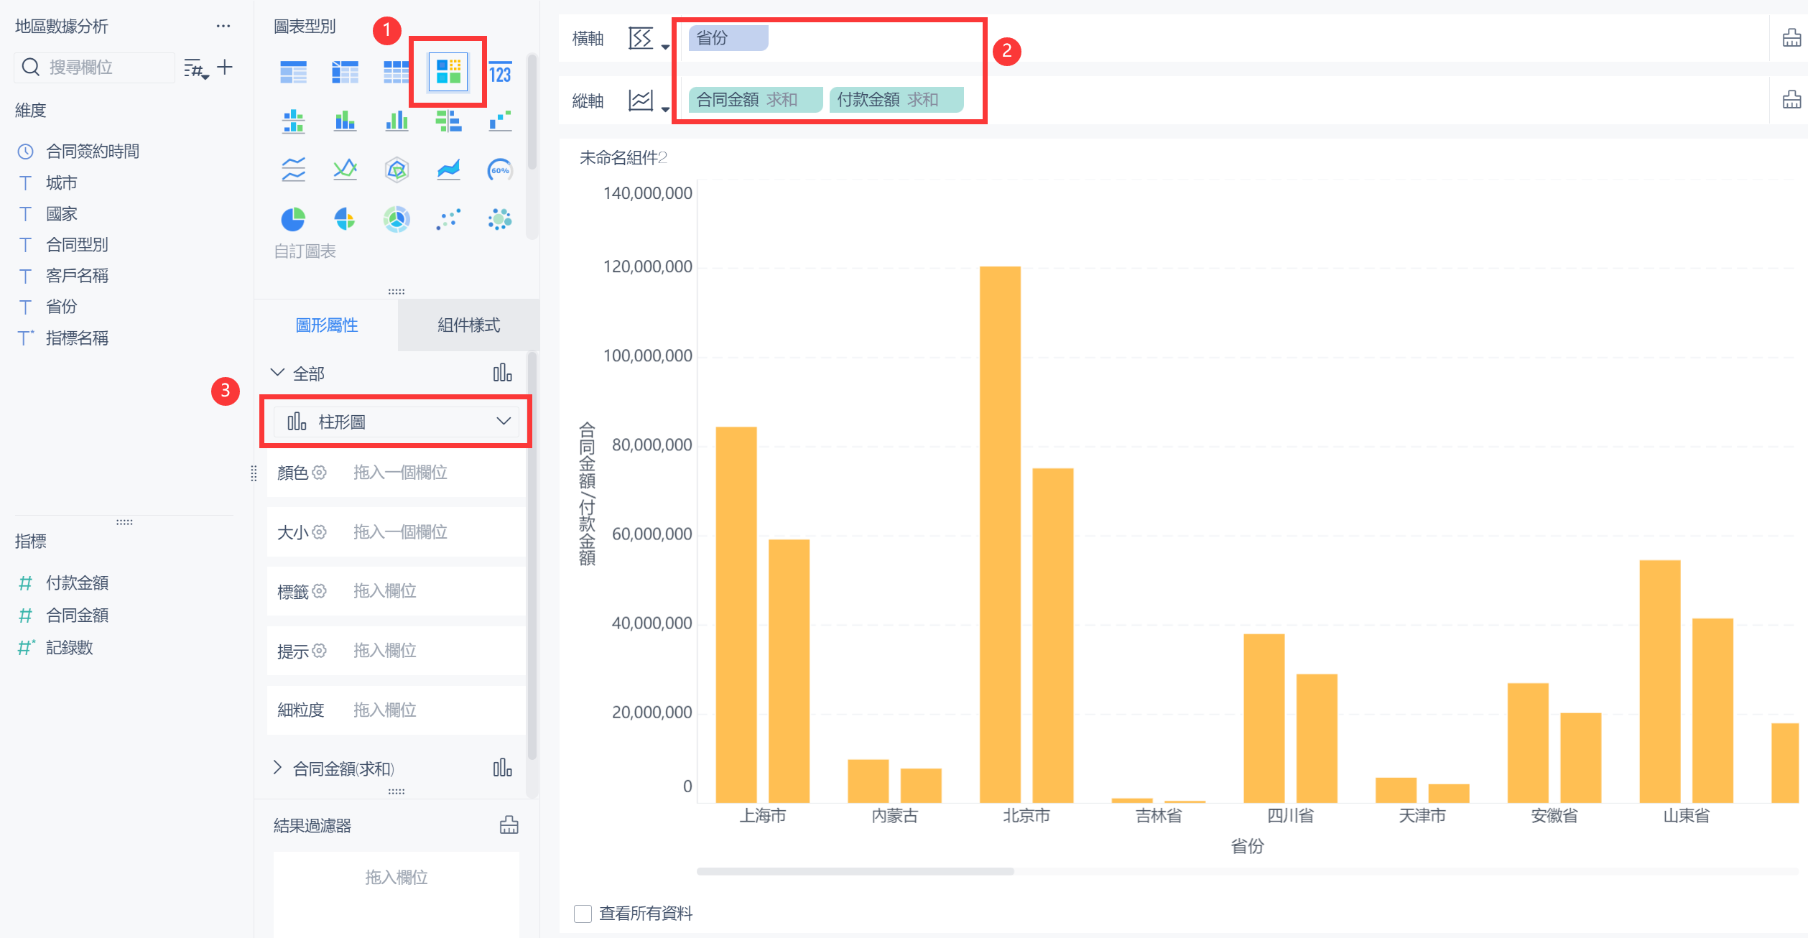The height and width of the screenshot is (938, 1808).
Task: Select the rose chart type
Action: (345, 219)
